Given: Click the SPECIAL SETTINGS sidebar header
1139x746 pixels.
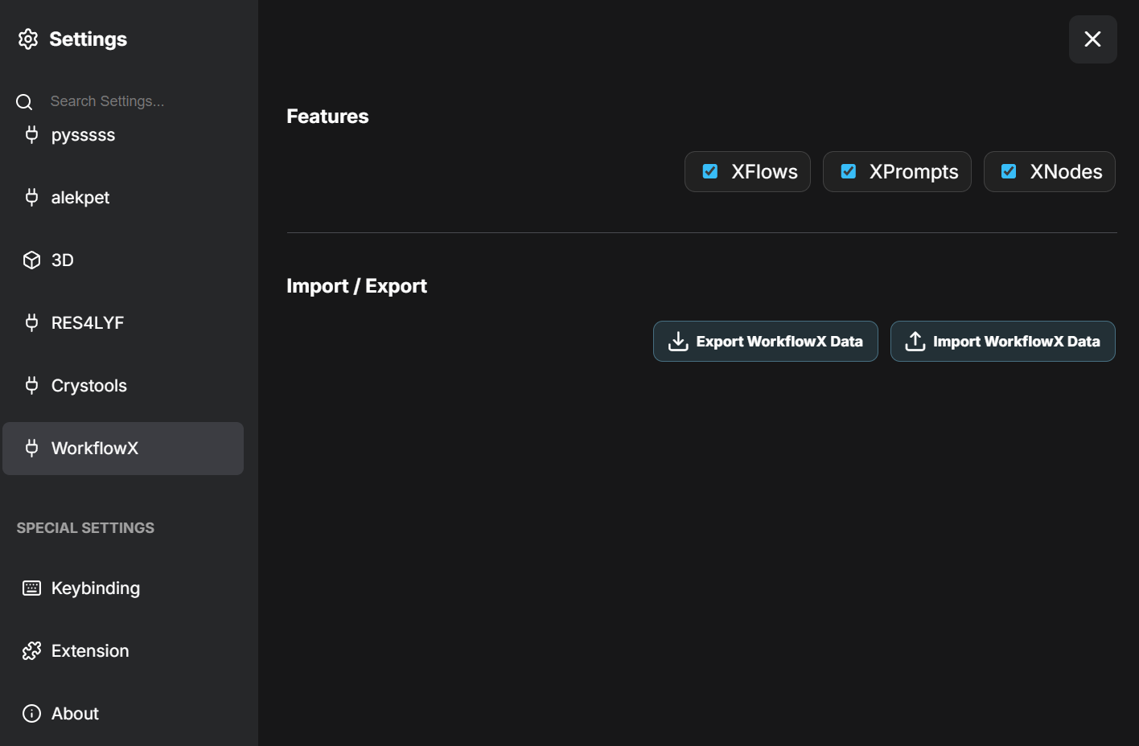Looking at the screenshot, I should coord(85,528).
